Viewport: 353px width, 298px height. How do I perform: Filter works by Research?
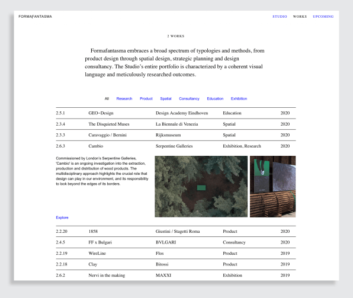(124, 99)
